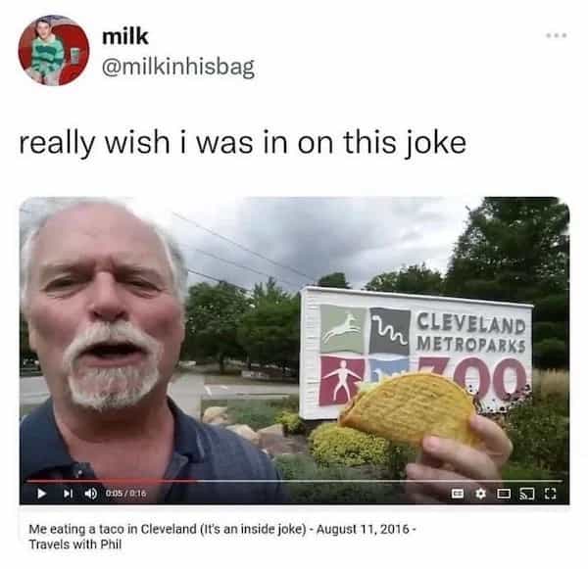The image size is (588, 569).
Task: Click the play button on the video
Action: point(42,494)
